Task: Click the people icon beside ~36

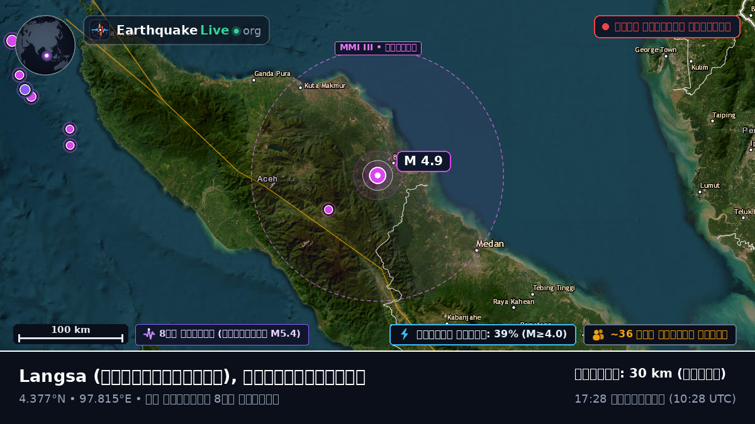Action: point(598,335)
